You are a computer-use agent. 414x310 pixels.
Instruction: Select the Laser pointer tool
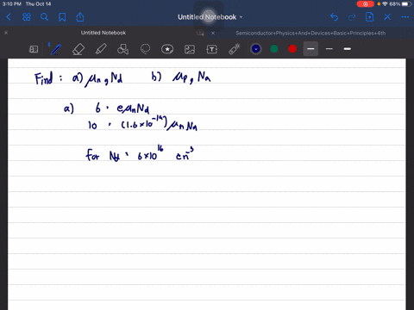tap(235, 49)
